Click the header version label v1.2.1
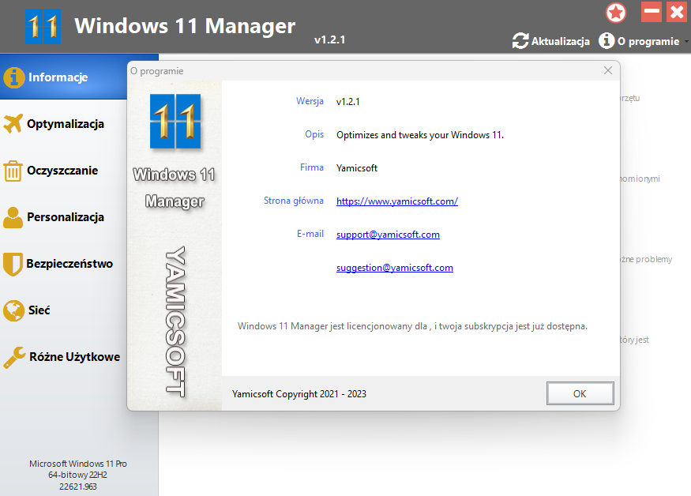 (x=329, y=39)
